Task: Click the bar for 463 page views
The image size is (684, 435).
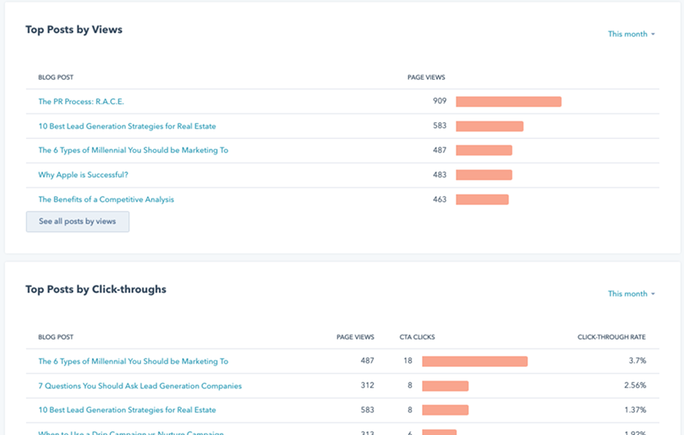Action: pyautogui.click(x=482, y=199)
